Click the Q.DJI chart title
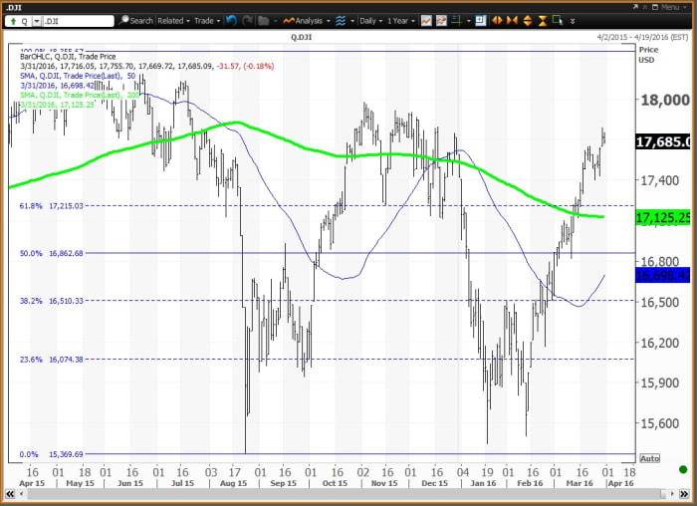 click(301, 37)
